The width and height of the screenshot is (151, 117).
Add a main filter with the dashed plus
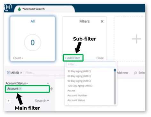click(8, 101)
